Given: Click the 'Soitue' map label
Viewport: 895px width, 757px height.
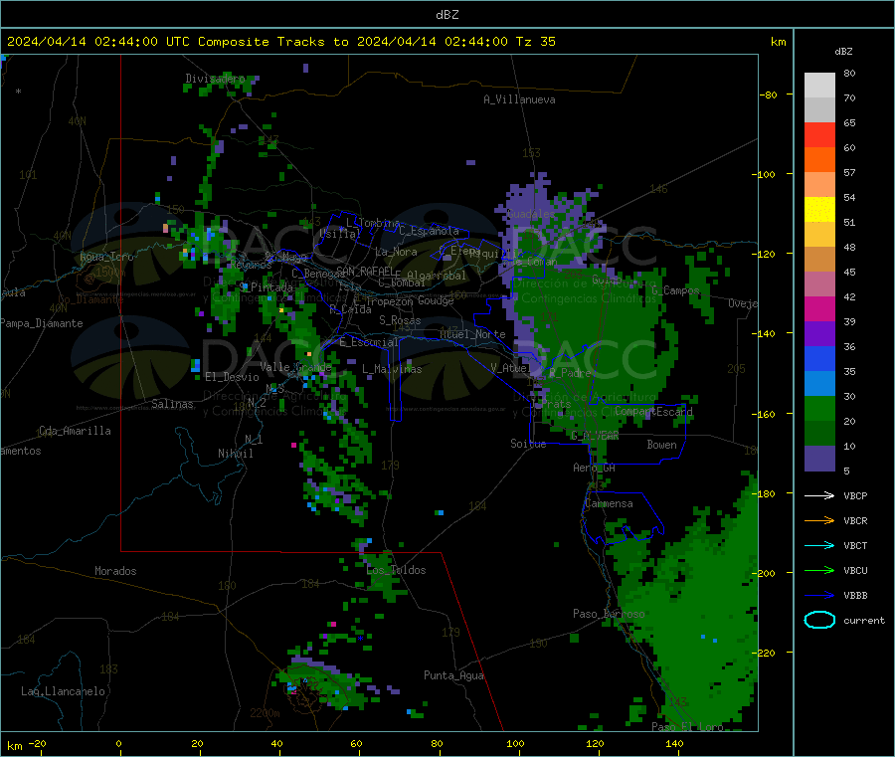Looking at the screenshot, I should (528, 443).
